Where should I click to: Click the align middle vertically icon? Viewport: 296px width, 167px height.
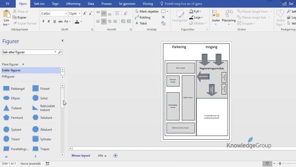pos(104,13)
